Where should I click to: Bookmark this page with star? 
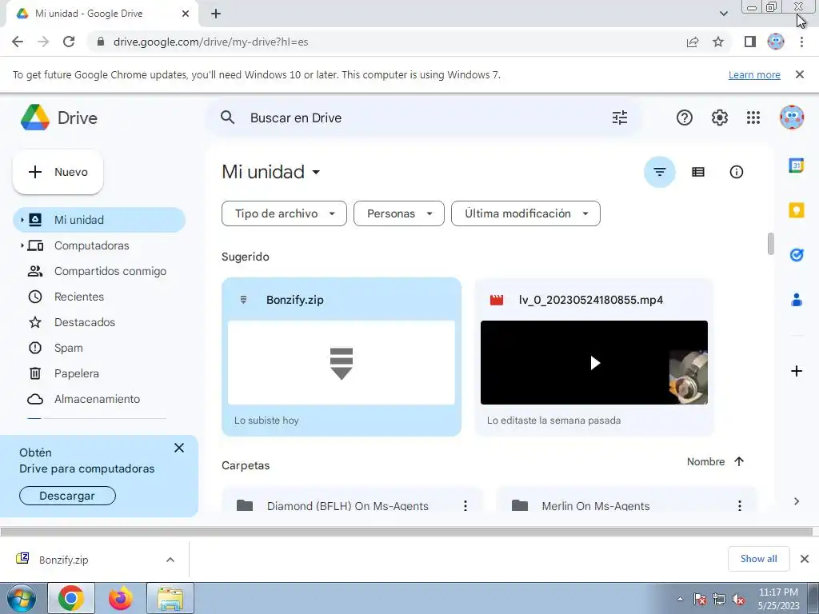tap(718, 42)
